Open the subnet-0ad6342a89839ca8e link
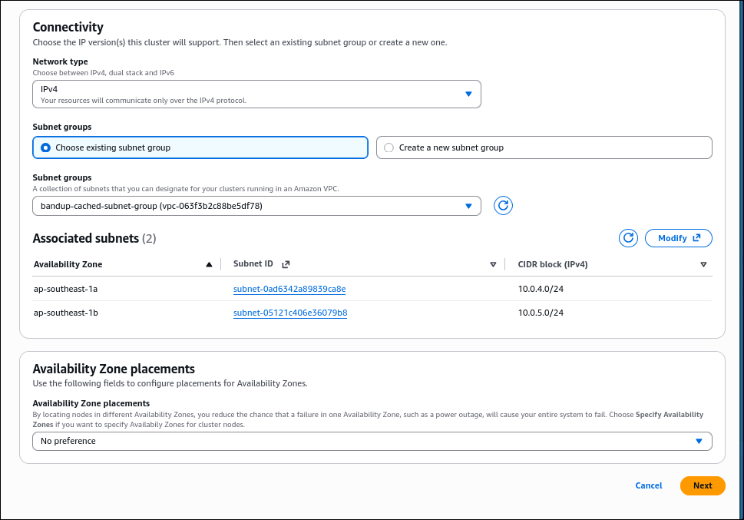The width and height of the screenshot is (744, 520). click(x=289, y=288)
